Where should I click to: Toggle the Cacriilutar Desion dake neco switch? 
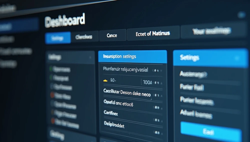pyautogui.click(x=156, y=95)
